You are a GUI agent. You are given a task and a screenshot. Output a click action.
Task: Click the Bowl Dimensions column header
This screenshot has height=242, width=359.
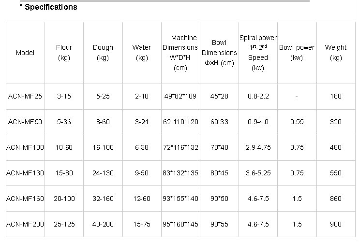(219, 53)
